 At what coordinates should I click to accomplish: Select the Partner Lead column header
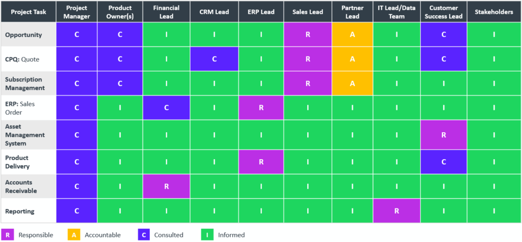pos(352,12)
